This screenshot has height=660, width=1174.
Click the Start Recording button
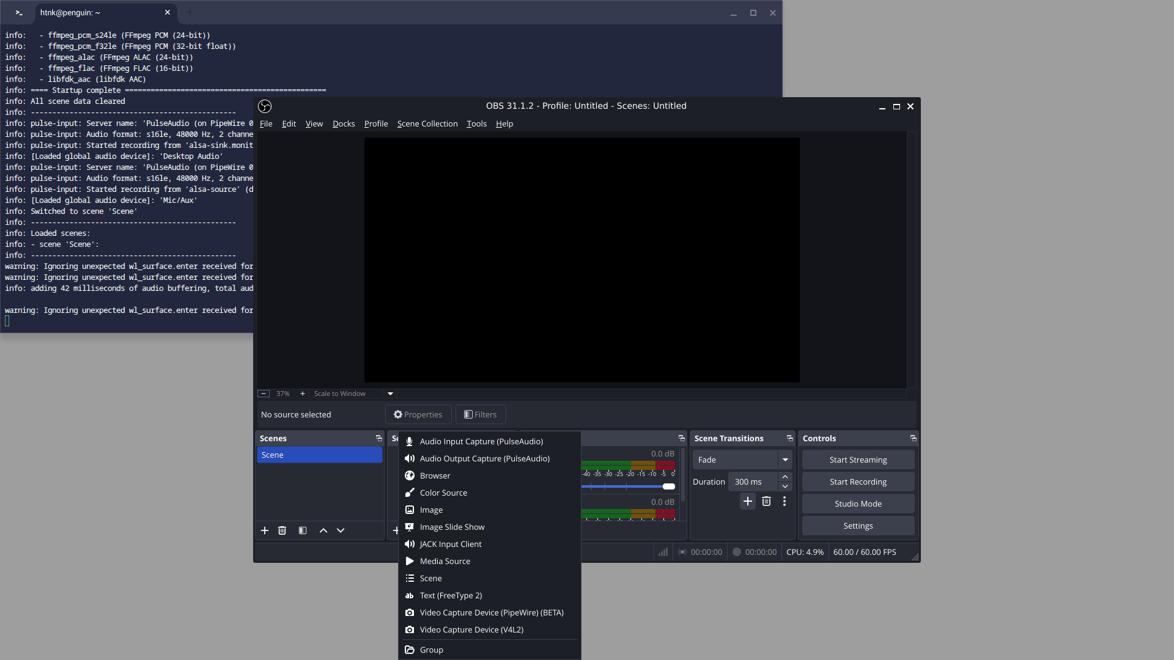pos(858,482)
